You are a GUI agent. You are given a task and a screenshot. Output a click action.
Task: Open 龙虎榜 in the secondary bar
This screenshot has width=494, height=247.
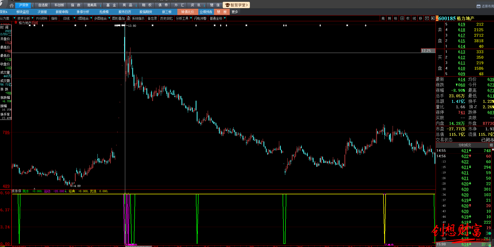(x=104, y=12)
